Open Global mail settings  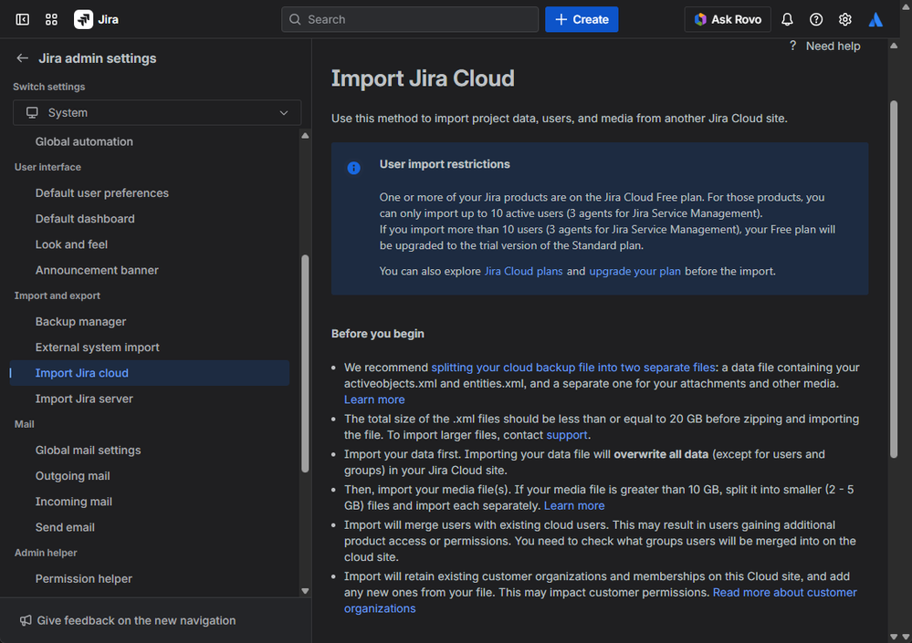click(88, 451)
